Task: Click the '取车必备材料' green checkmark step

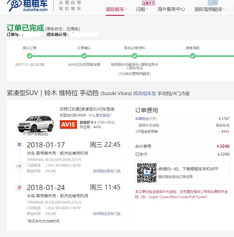Action: [134, 56]
